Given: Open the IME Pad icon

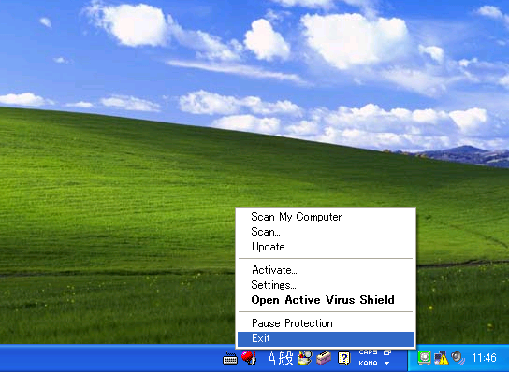Looking at the screenshot, I should (305, 358).
